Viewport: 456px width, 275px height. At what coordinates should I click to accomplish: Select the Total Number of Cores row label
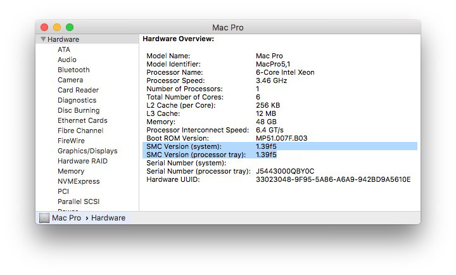click(185, 97)
